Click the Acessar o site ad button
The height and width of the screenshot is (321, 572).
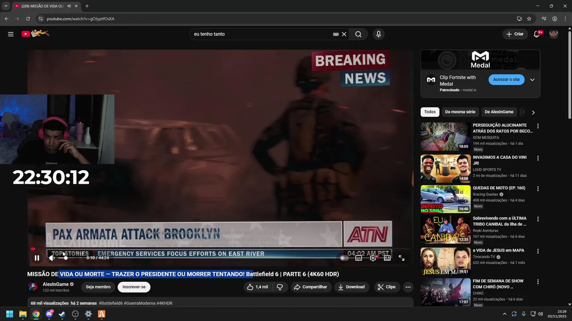(x=506, y=79)
